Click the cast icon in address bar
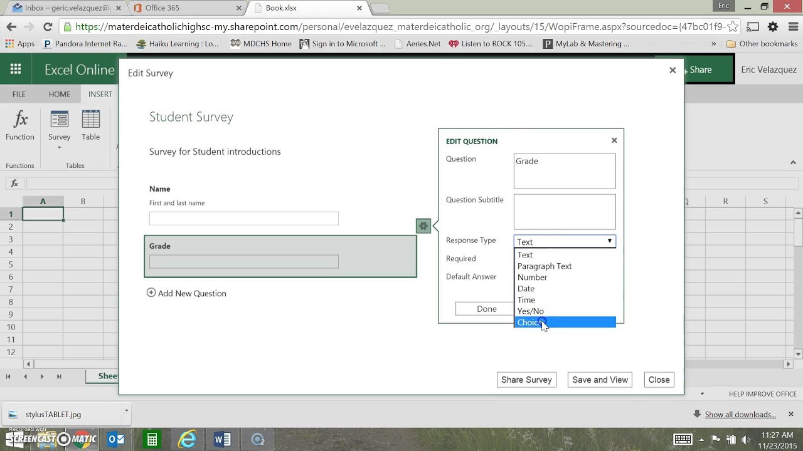Image resolution: width=803 pixels, height=451 pixels. click(753, 27)
